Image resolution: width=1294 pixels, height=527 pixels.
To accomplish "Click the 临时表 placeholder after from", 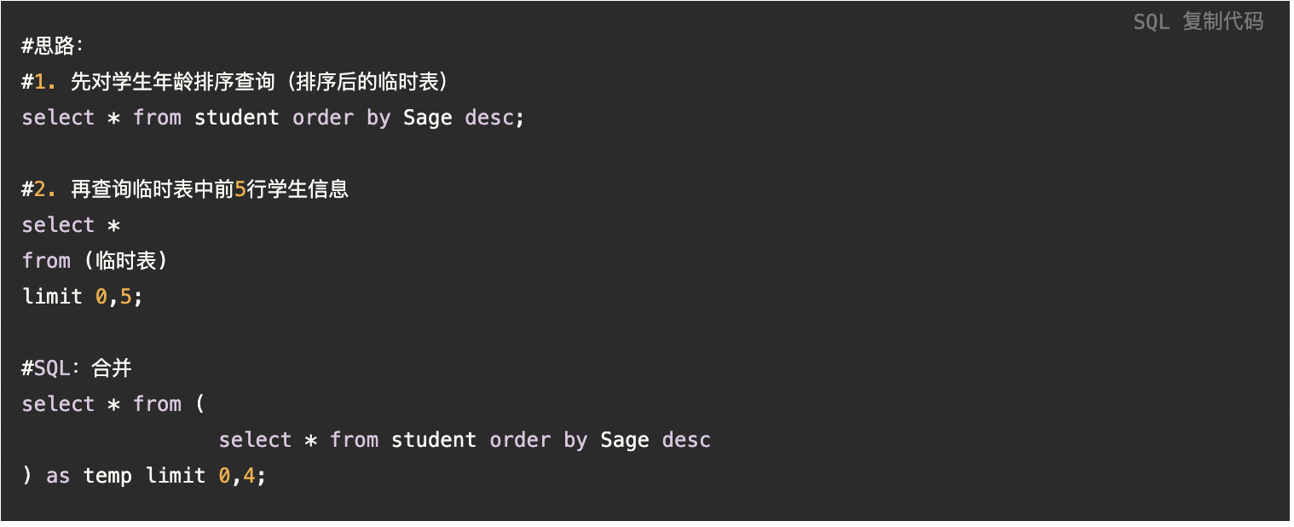I will (x=126, y=261).
